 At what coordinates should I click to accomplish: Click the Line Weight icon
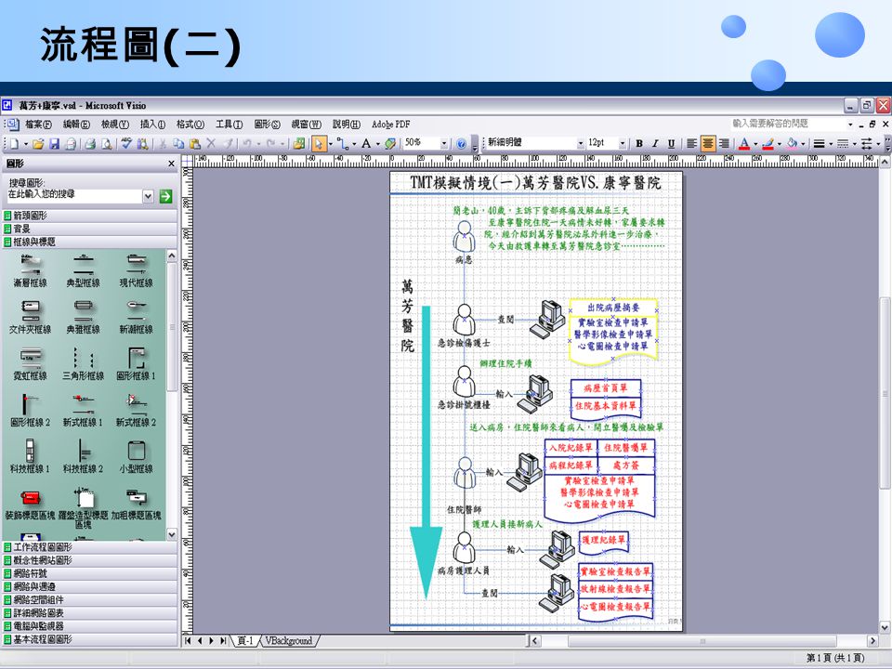pyautogui.click(x=820, y=144)
